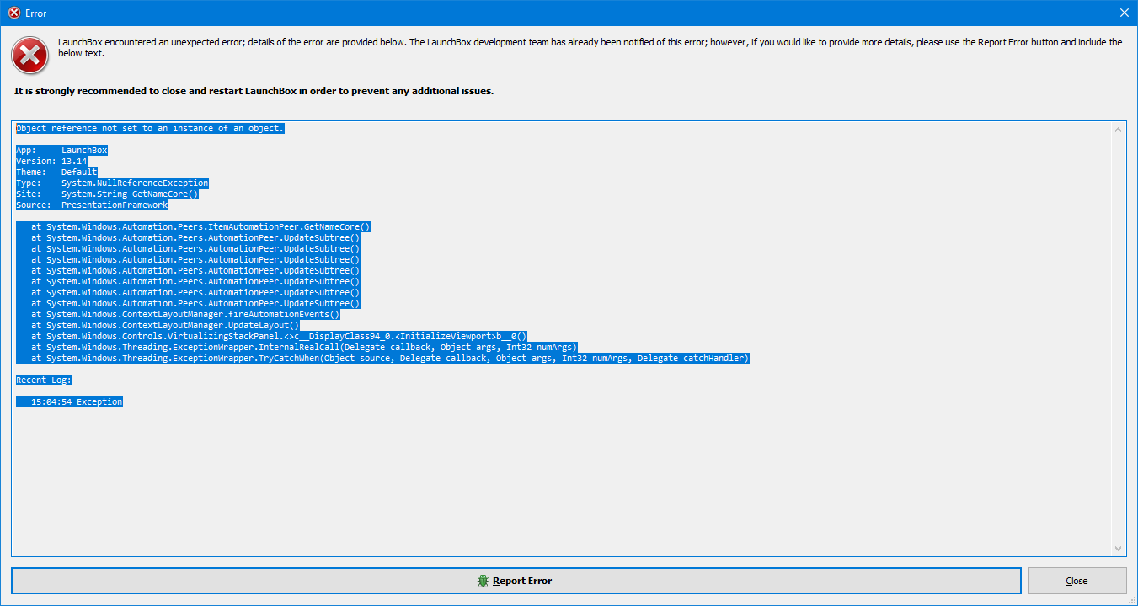Click 'Site: System.String GetNameCore()' line
Viewport: 1138px width, 606px height.
(x=107, y=194)
